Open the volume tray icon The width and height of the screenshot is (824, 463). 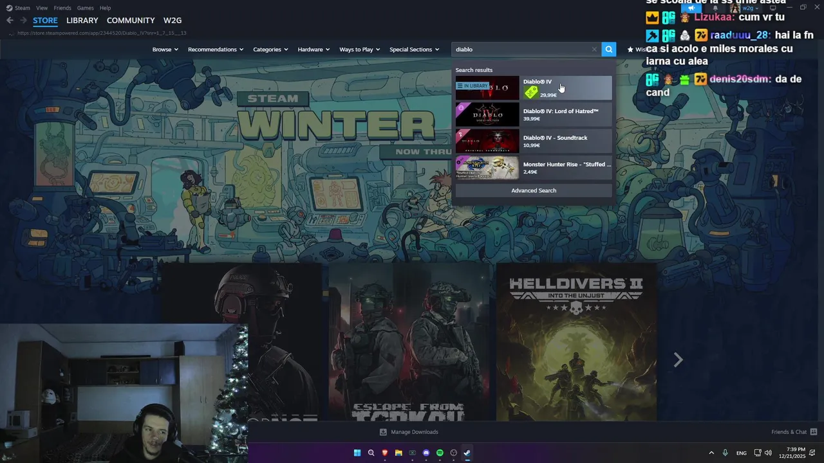click(x=768, y=453)
